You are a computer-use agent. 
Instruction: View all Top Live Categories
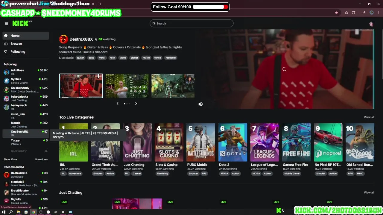pos(369,117)
